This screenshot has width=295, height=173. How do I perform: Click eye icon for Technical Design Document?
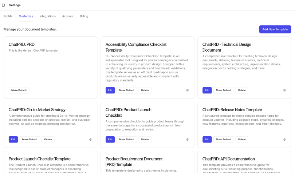(284, 90)
